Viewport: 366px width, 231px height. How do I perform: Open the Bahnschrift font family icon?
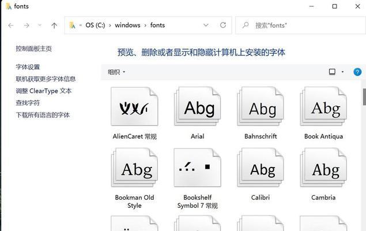(x=261, y=106)
